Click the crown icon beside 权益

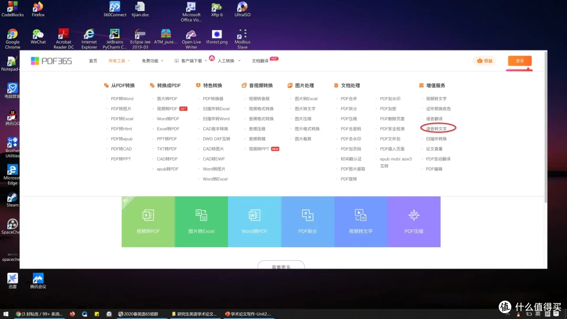480,61
